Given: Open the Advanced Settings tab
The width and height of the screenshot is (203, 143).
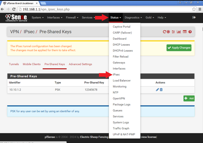Looking at the screenshot, I should pos(80,64).
